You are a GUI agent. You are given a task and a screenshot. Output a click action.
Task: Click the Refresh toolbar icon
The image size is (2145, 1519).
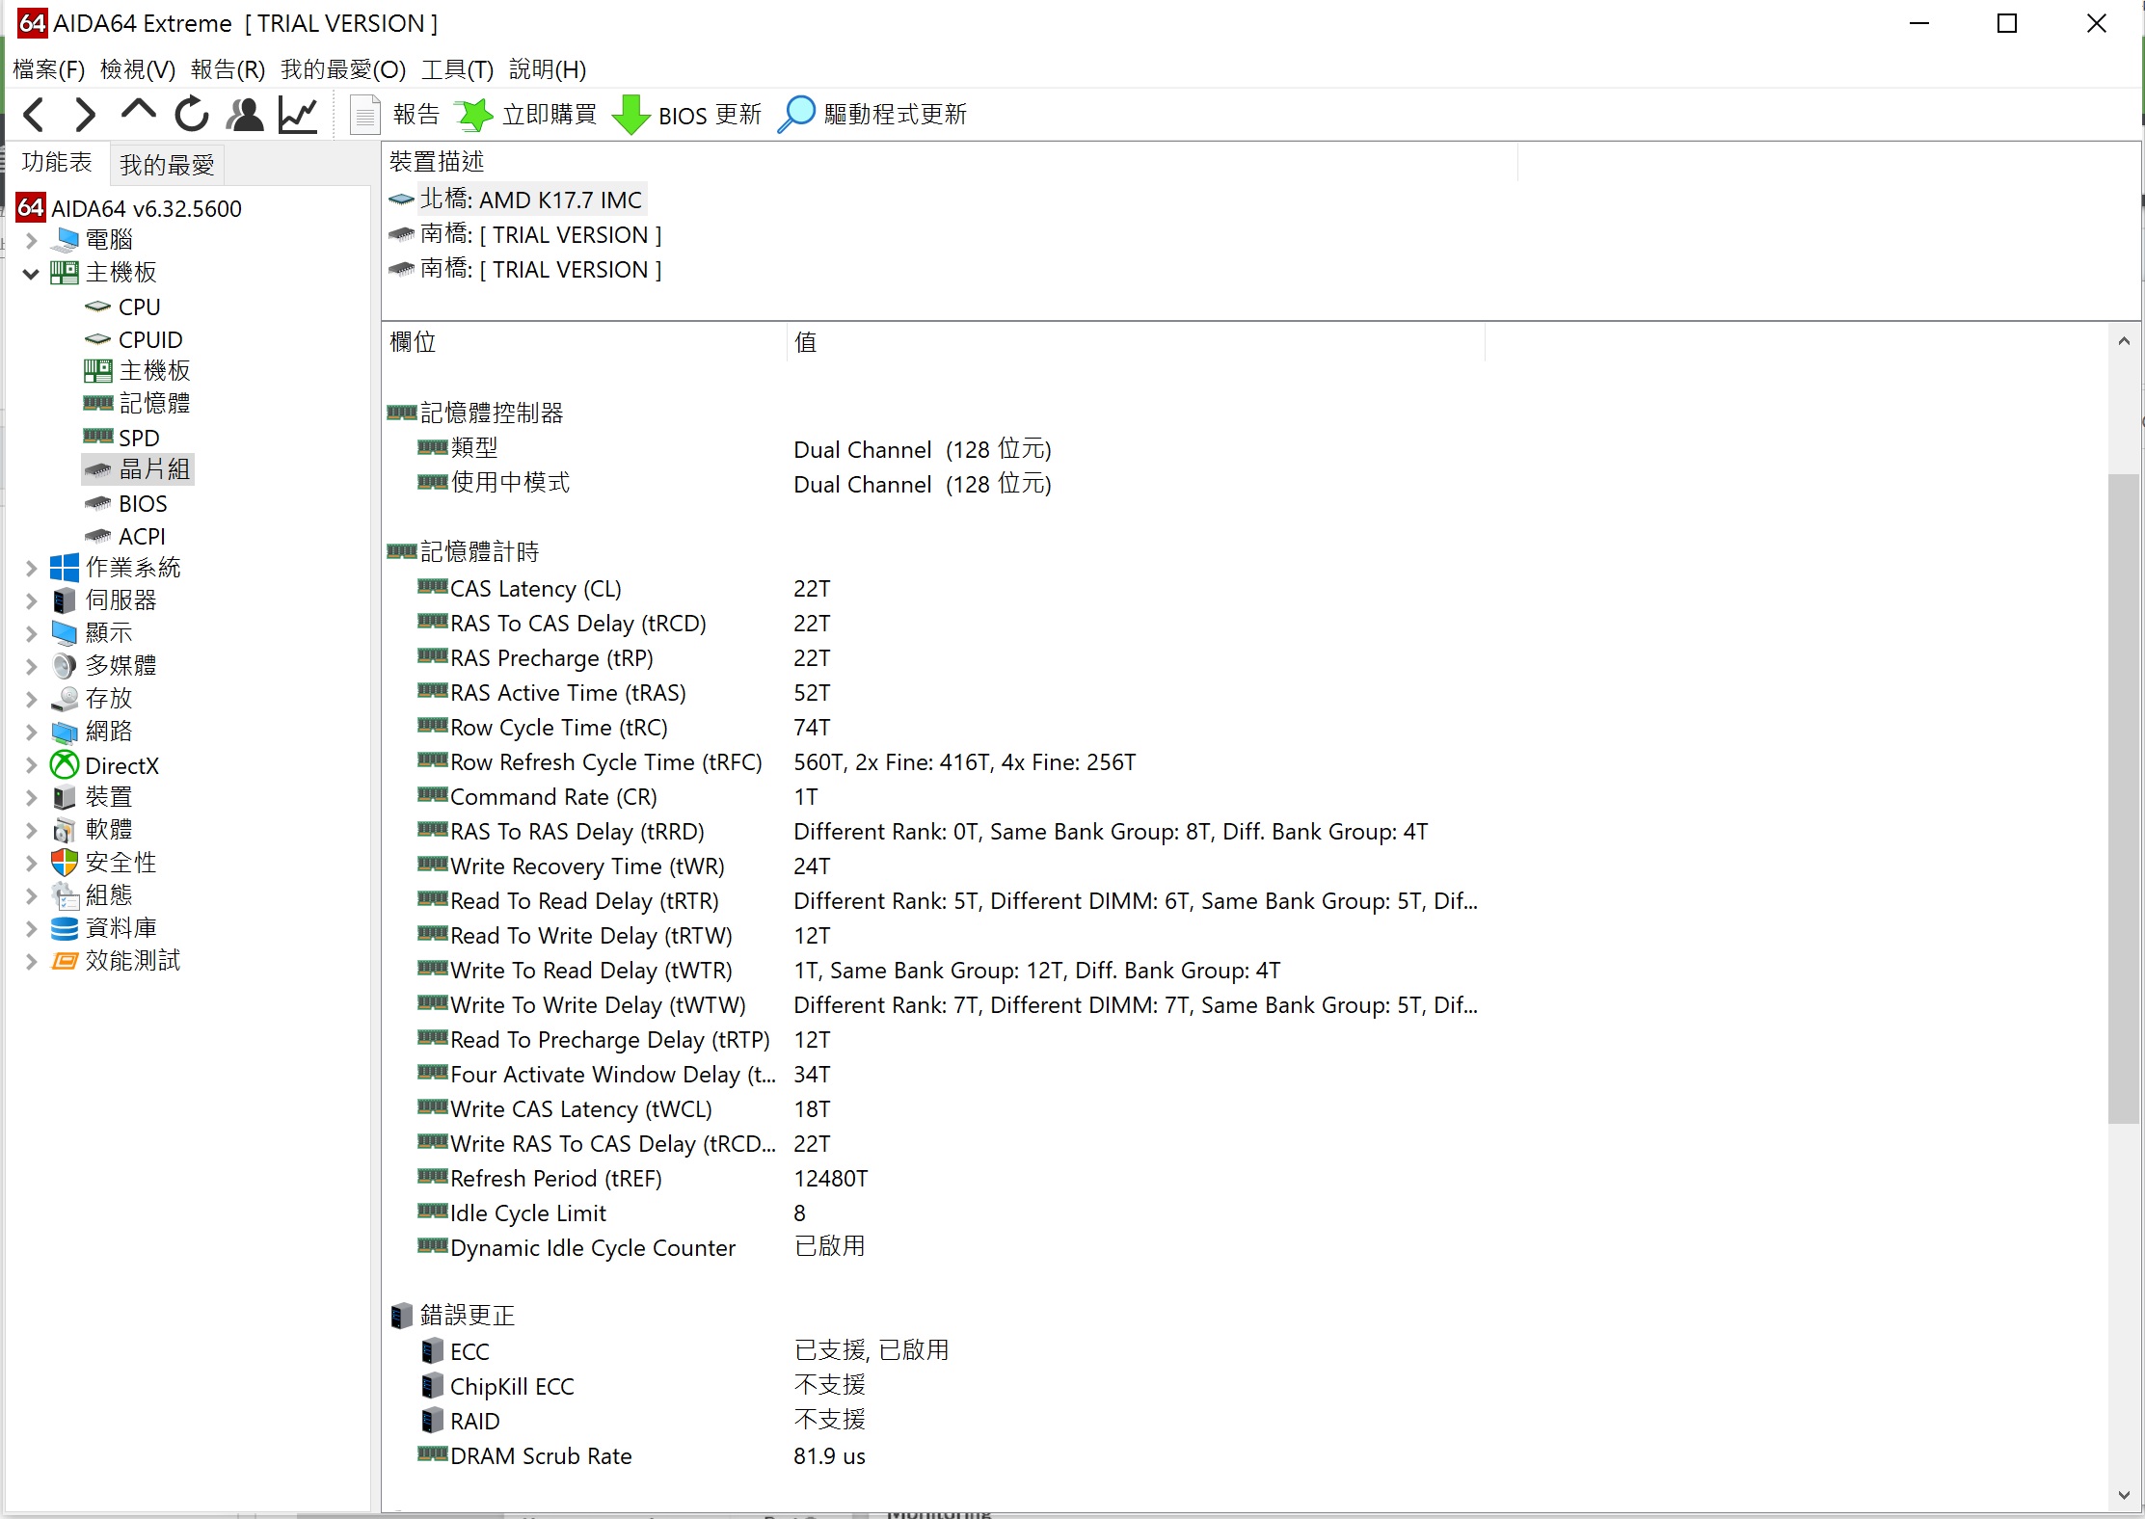[192, 115]
